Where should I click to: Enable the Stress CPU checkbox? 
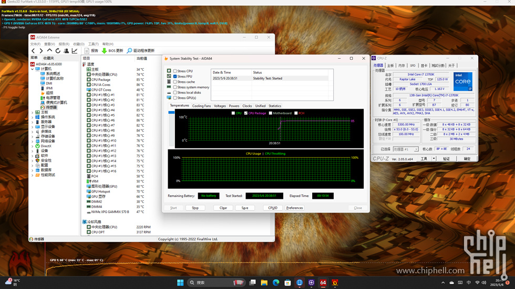pos(175,71)
